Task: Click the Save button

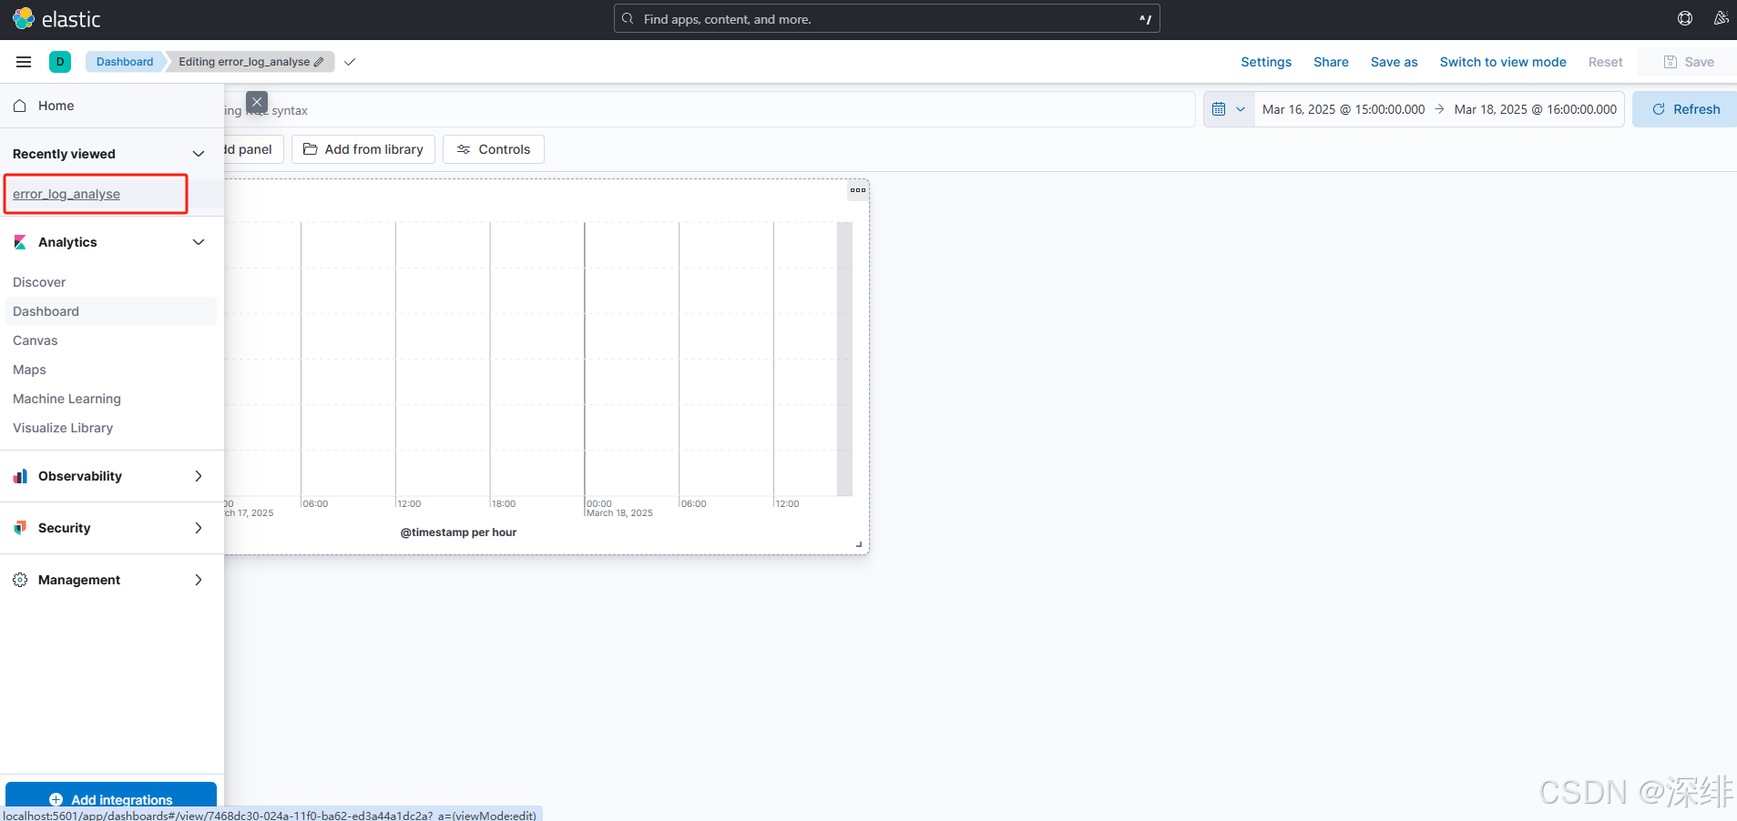Action: (1689, 62)
